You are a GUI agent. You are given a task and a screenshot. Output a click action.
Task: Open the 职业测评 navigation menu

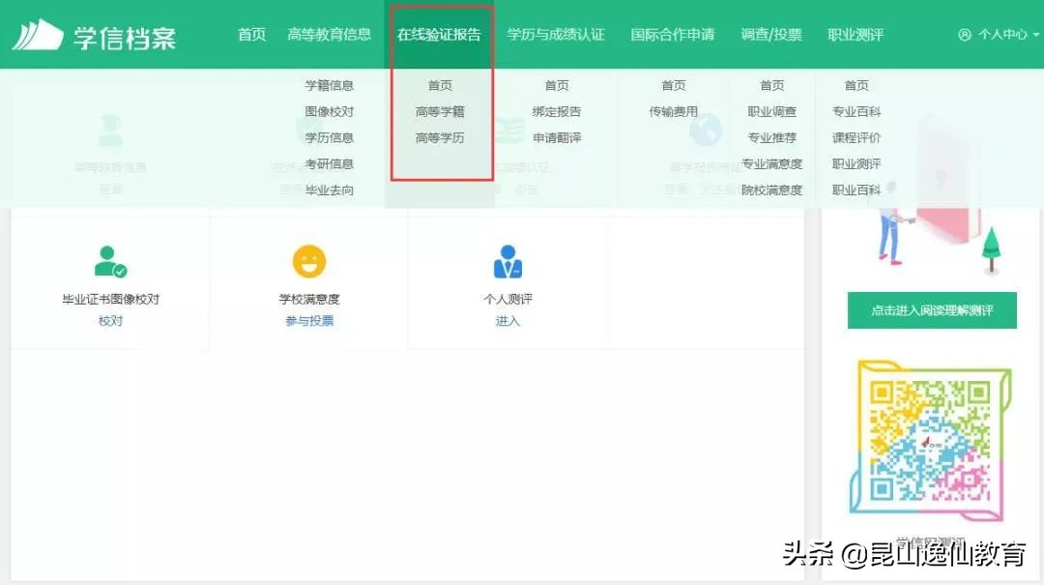pyautogui.click(x=855, y=33)
